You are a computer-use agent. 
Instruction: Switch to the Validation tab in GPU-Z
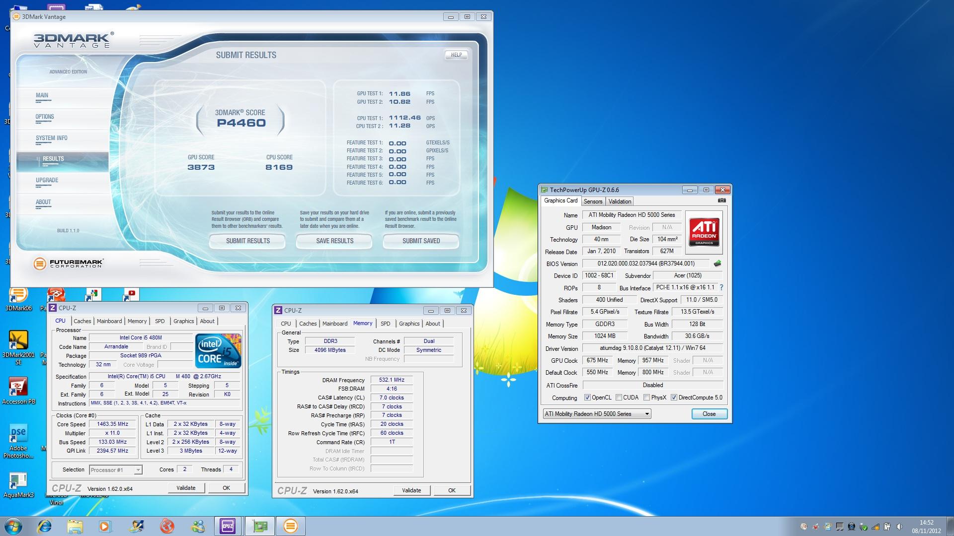pos(620,201)
